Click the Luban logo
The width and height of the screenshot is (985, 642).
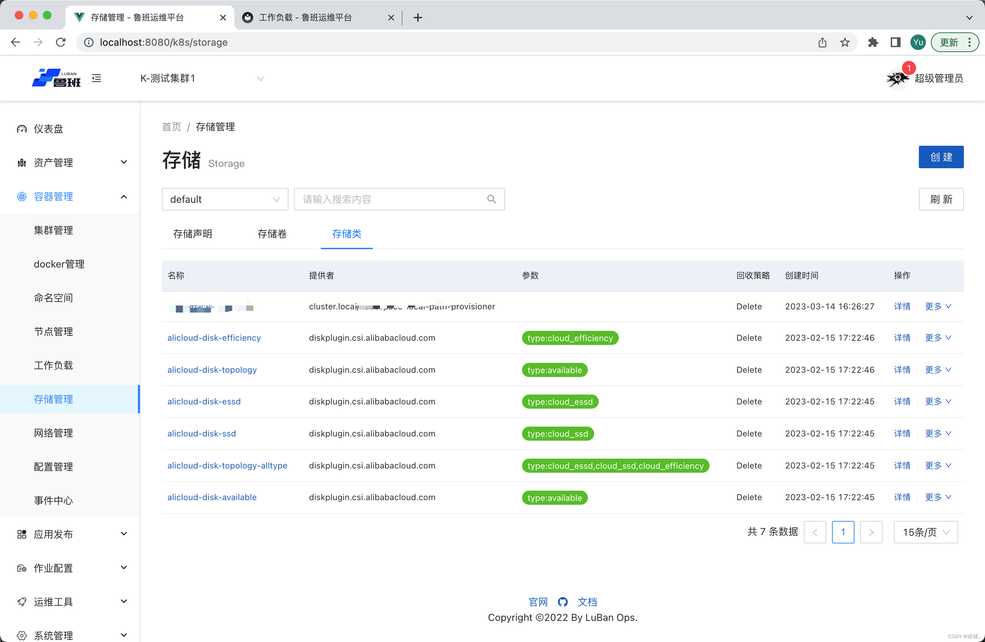point(56,78)
